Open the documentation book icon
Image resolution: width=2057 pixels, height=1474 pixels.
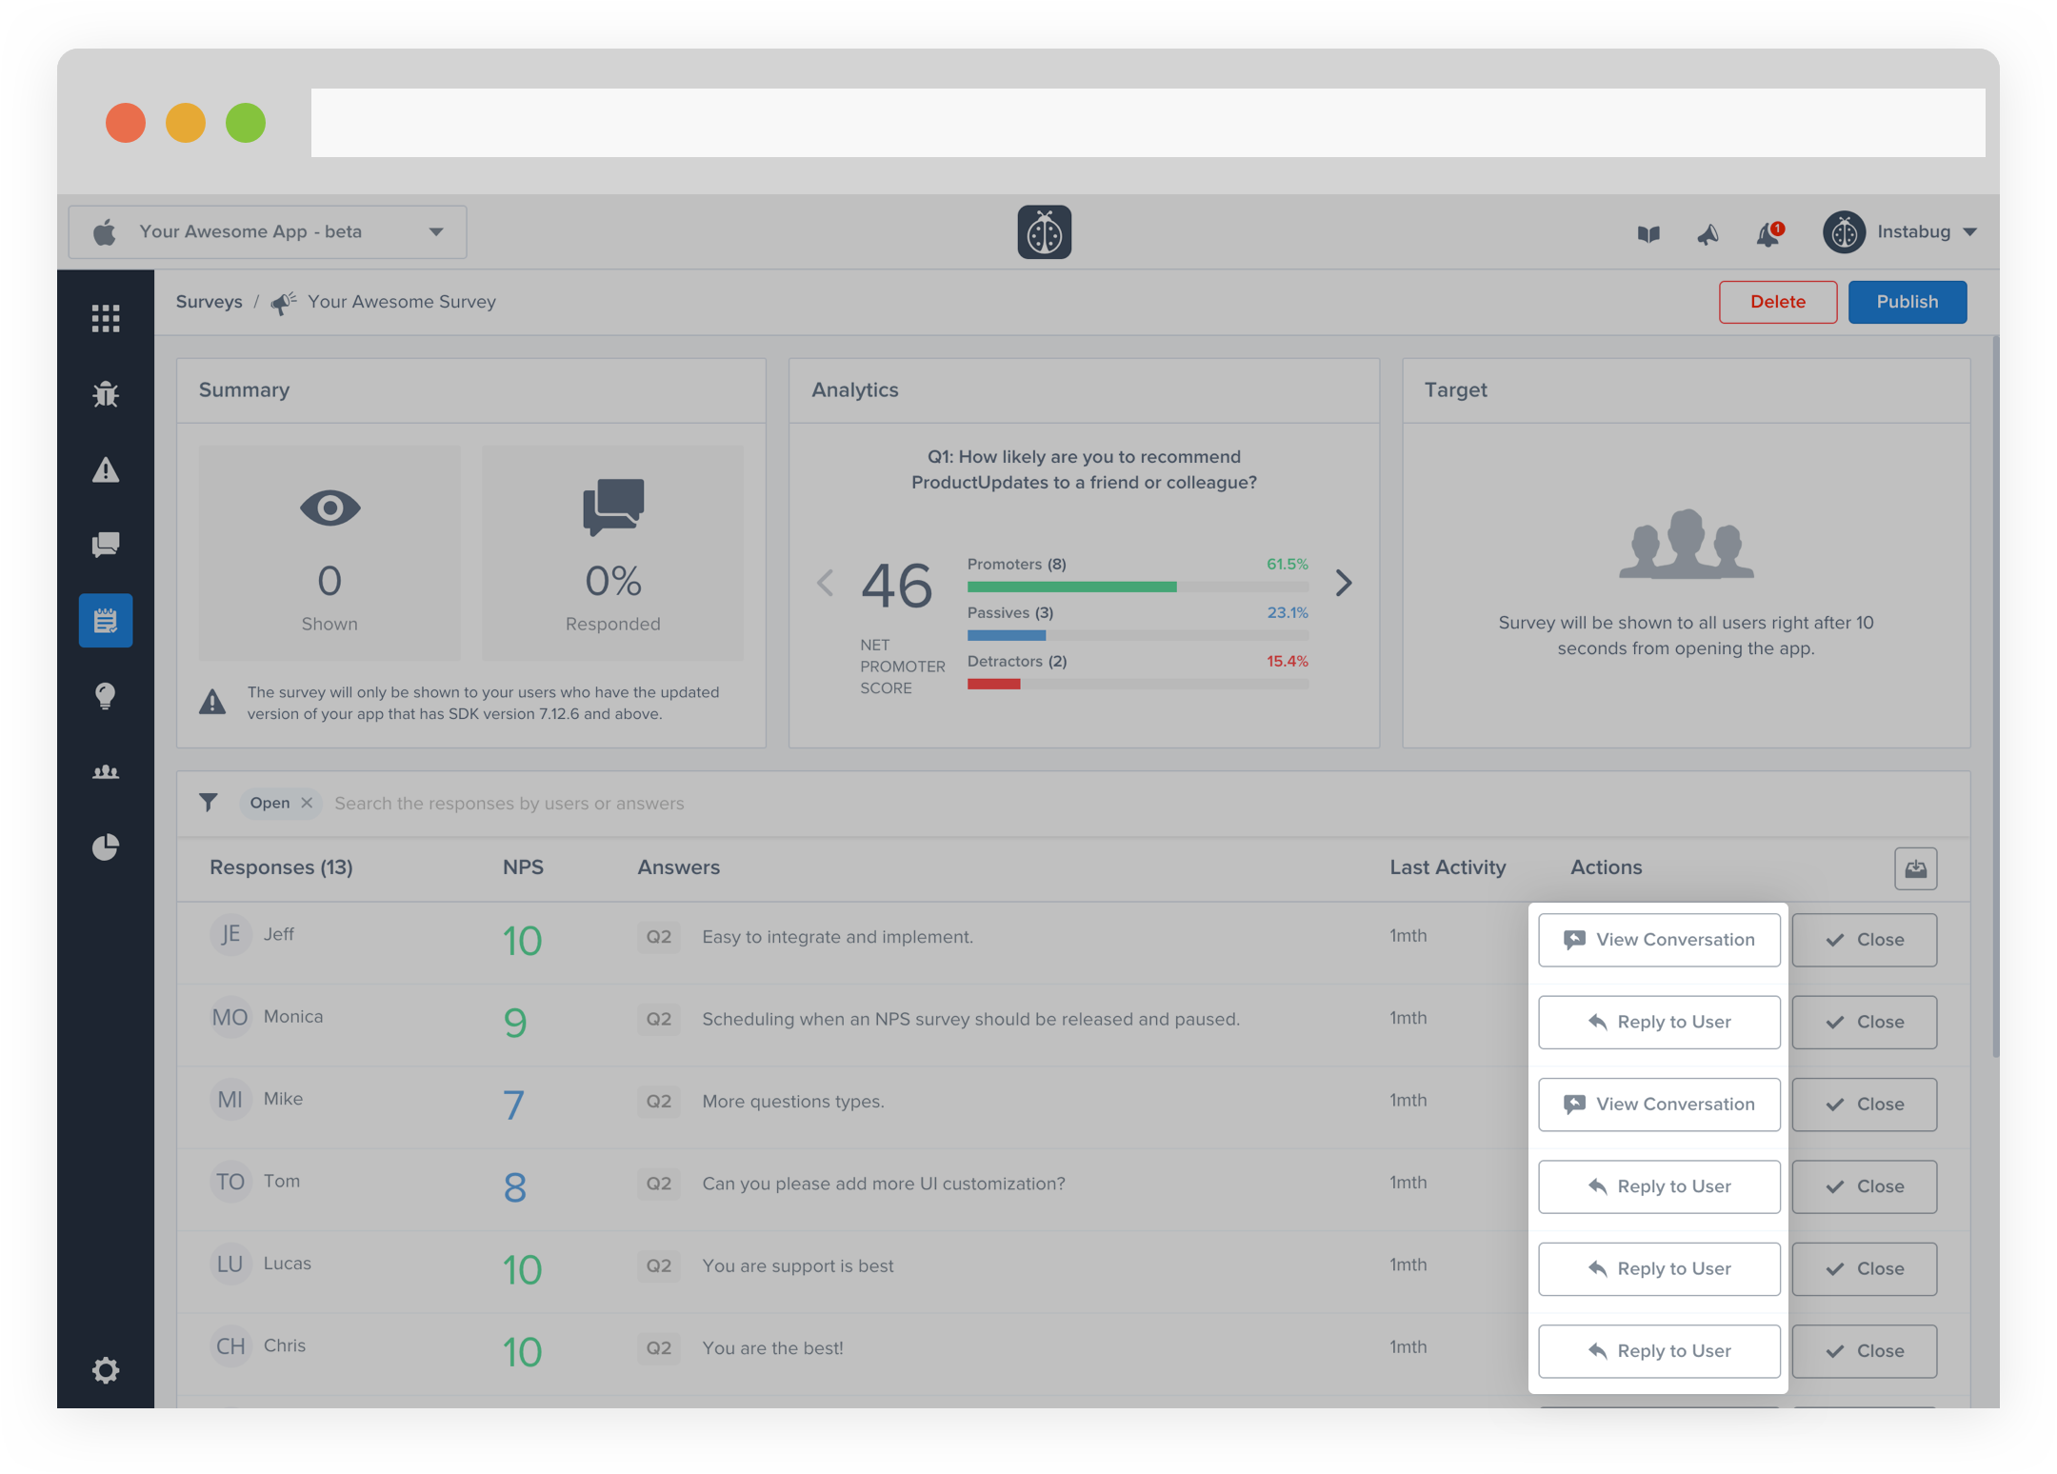click(x=1648, y=233)
